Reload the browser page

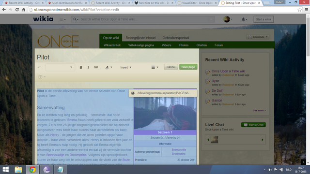17,10
